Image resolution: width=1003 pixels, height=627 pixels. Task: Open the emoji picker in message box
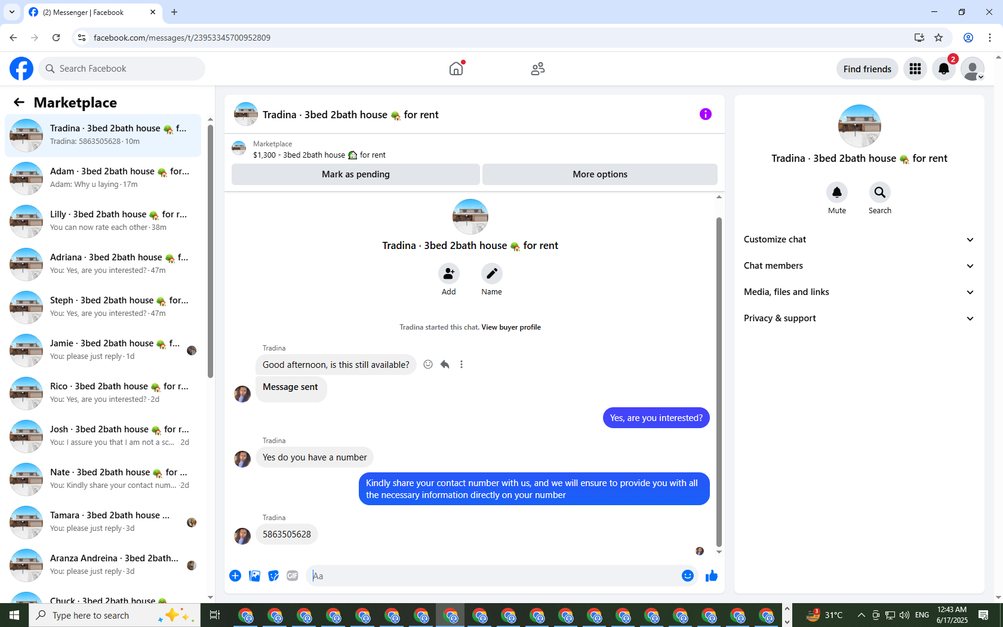[688, 576]
